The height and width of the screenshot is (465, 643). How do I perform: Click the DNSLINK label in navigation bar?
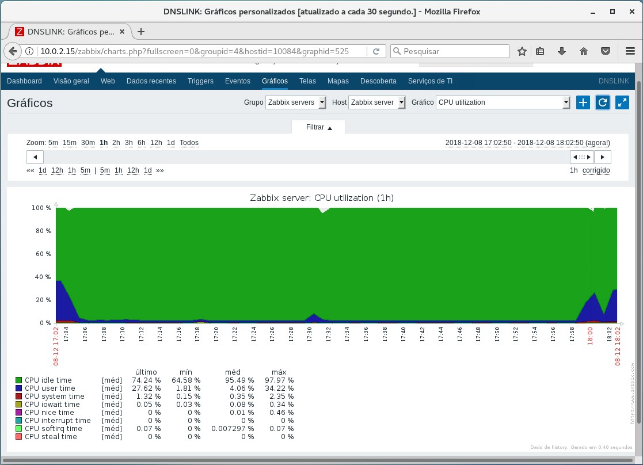pyautogui.click(x=614, y=81)
